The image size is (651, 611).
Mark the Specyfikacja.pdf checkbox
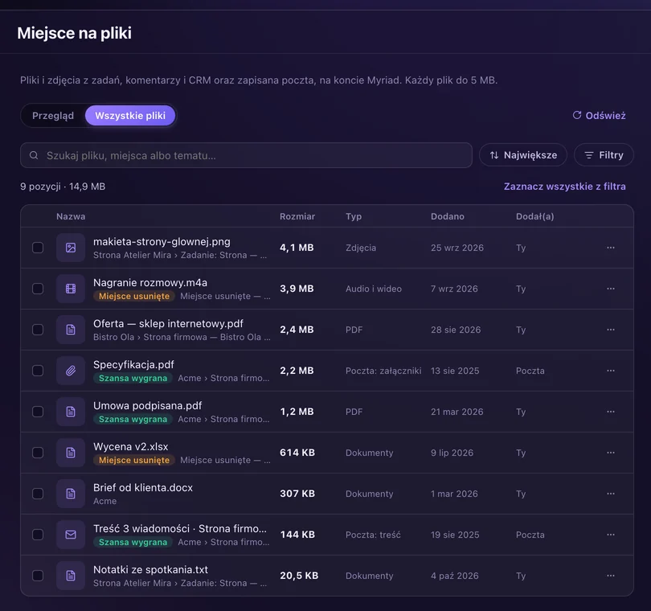tap(38, 371)
